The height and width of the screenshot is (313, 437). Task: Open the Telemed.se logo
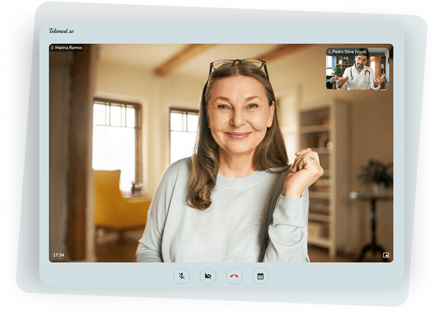point(62,30)
